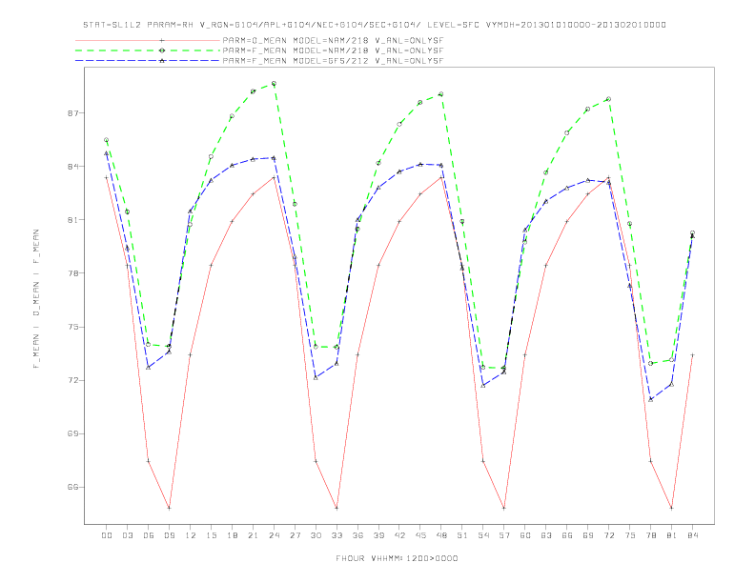Click x-axis forecast hour label 57

504,535
